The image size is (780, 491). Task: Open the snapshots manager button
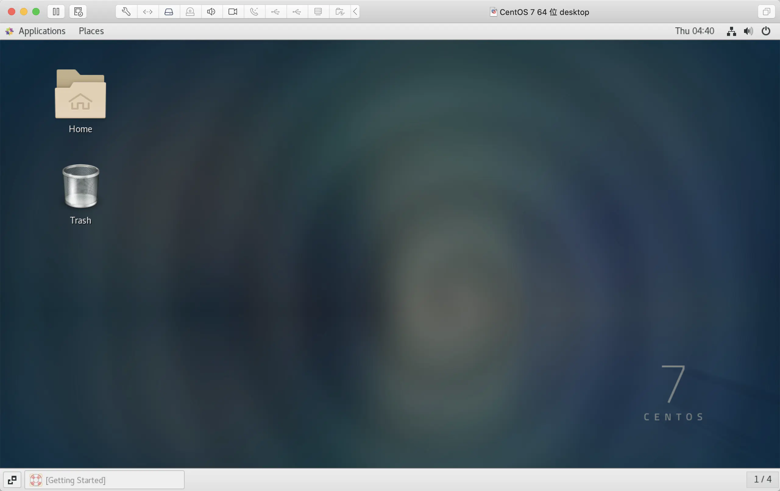78,12
